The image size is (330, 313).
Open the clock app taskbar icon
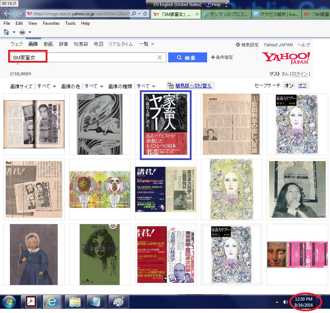[31, 302]
